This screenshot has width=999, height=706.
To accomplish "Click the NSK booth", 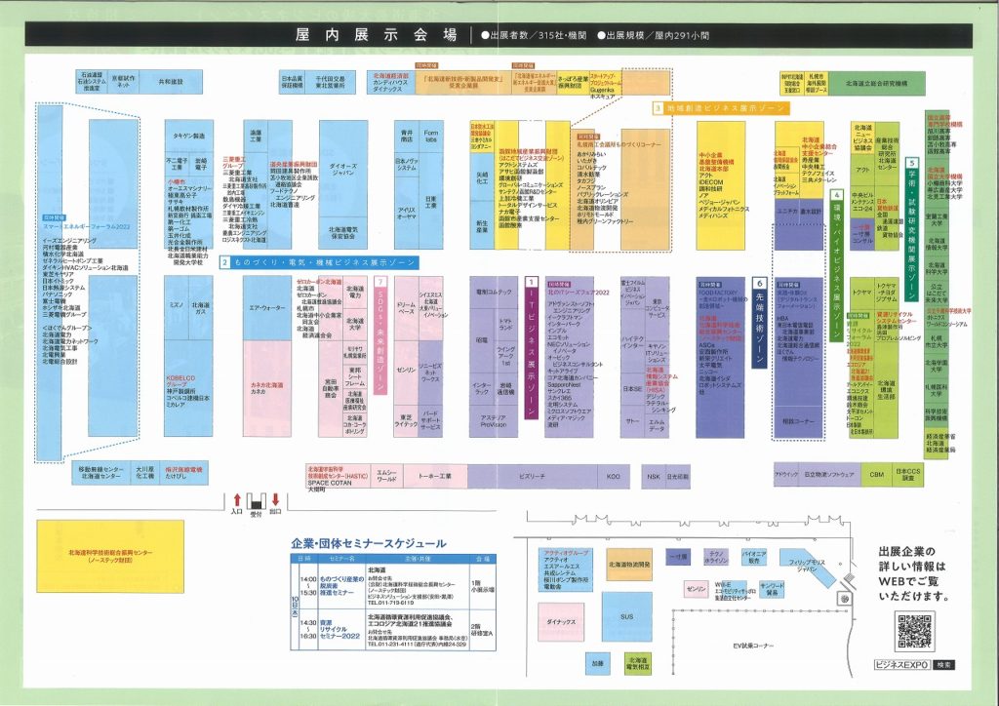I will [x=654, y=476].
